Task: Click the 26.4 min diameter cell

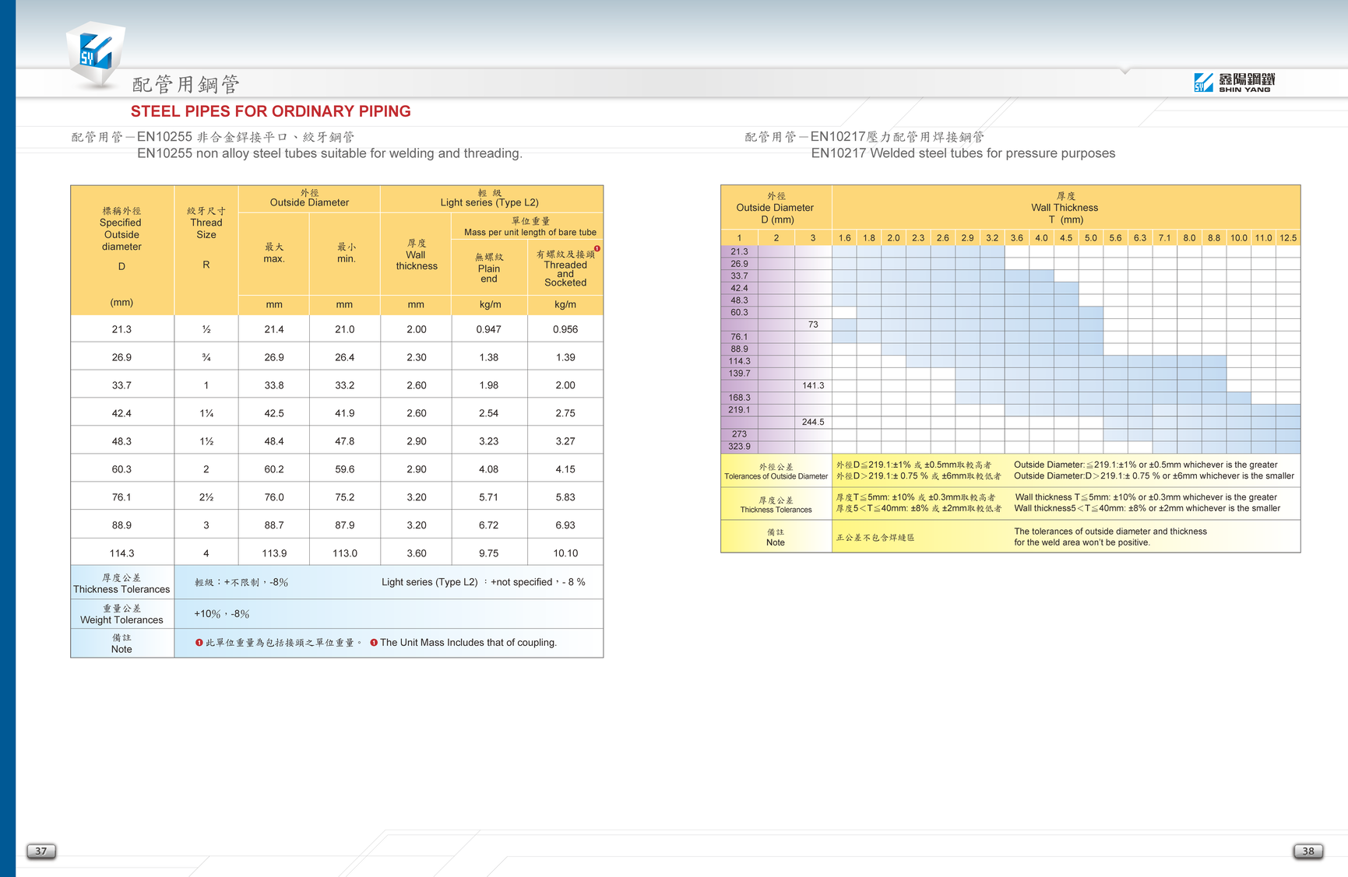Action: [x=345, y=357]
